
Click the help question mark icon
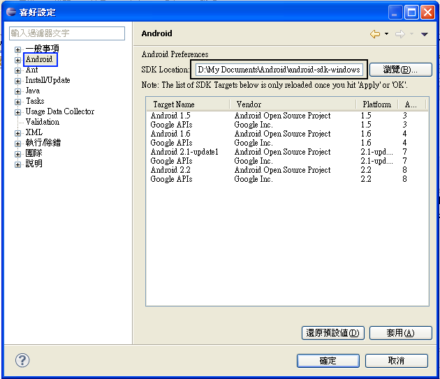(x=22, y=360)
